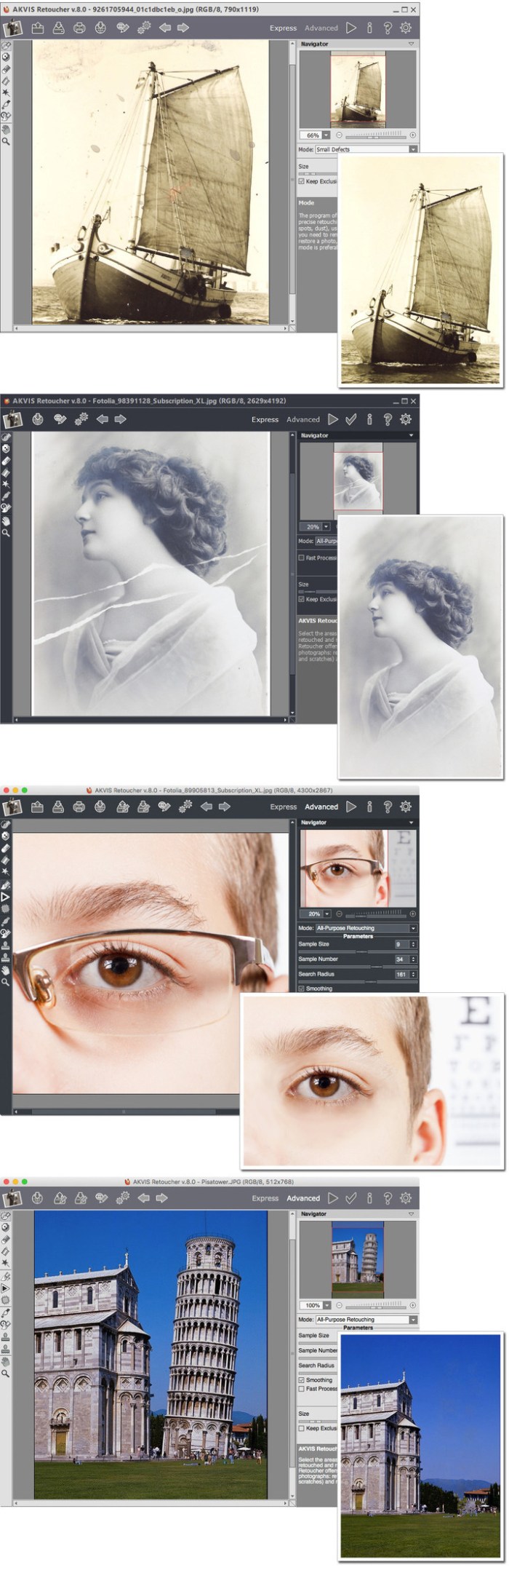509x1573 pixels.
Task: Collapse Navigator panel in sailboat window
Action: click(412, 44)
